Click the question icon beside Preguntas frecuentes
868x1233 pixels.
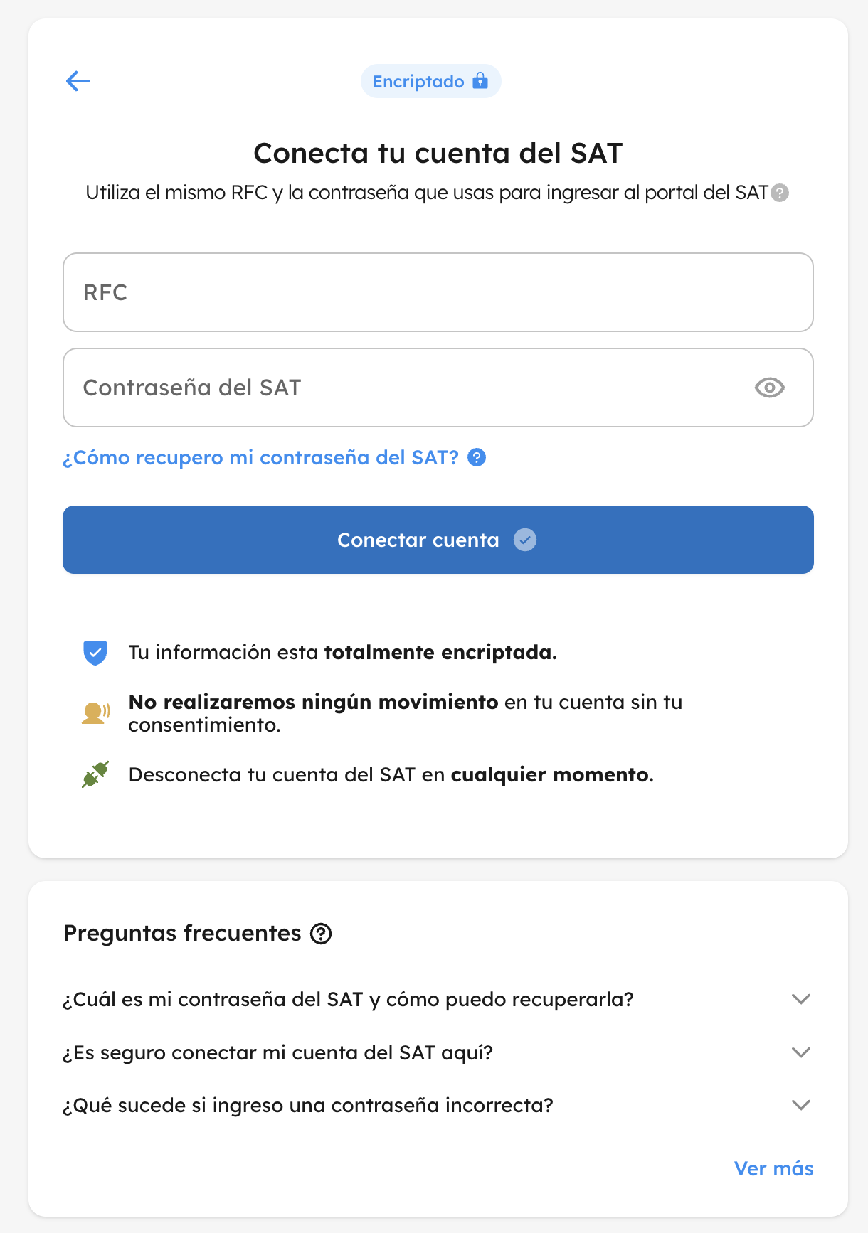pos(321,933)
